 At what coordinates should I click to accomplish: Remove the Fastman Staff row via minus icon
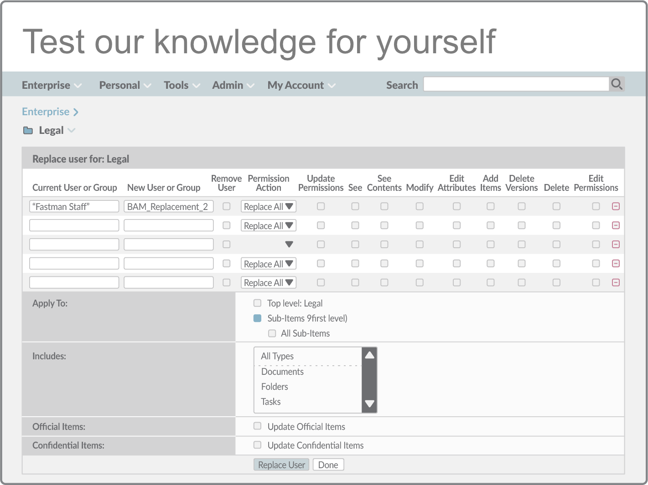[615, 207]
